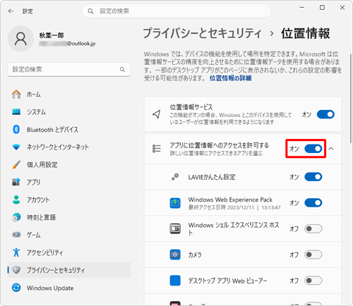Click the top 設定の検索 search field
Image resolution: width=353 pixels, height=306 pixels.
[176, 11]
